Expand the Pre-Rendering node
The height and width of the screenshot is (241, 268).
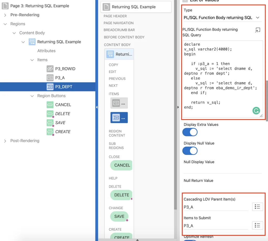click(5, 15)
